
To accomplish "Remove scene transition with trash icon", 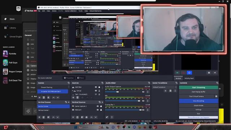I will click(170, 91).
